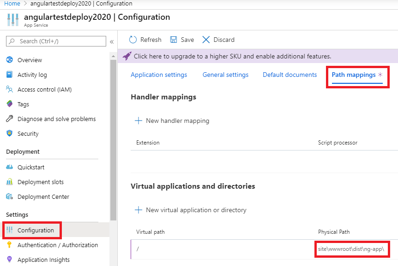Switch to Application settings tab
Viewport: 398px width, 266px height.
click(x=159, y=75)
